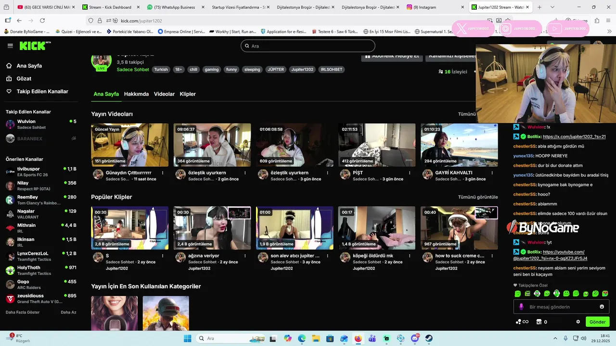Open the emoji picker in chat box
Screen dimensions: 616x346
coord(602,307)
